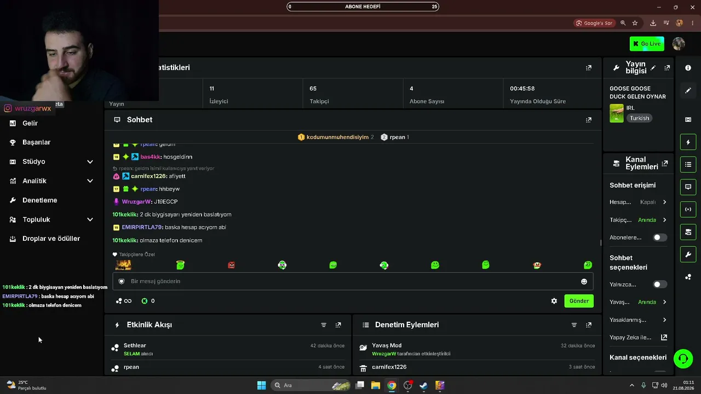This screenshot has width=701, height=394.
Task: Expand the Analitik sidebar section
Action: pos(51,181)
